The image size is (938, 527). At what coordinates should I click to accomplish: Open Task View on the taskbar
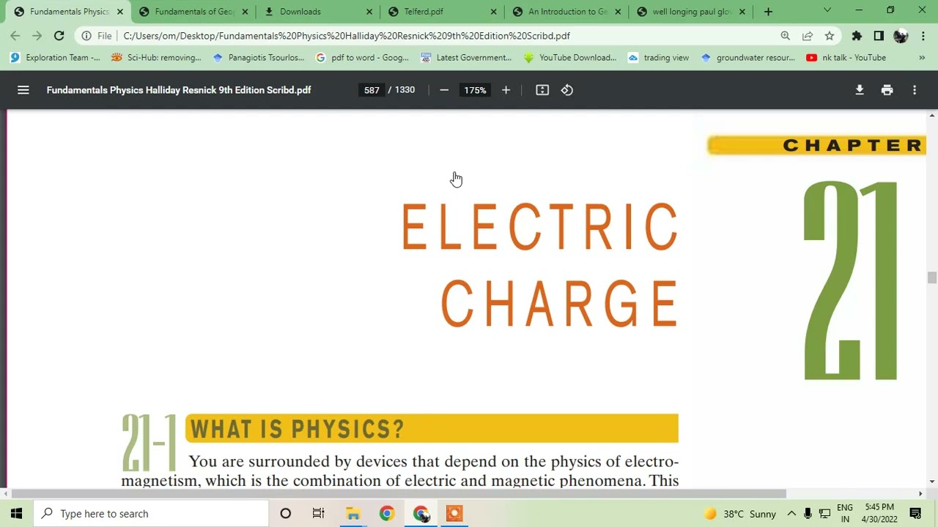(x=318, y=513)
